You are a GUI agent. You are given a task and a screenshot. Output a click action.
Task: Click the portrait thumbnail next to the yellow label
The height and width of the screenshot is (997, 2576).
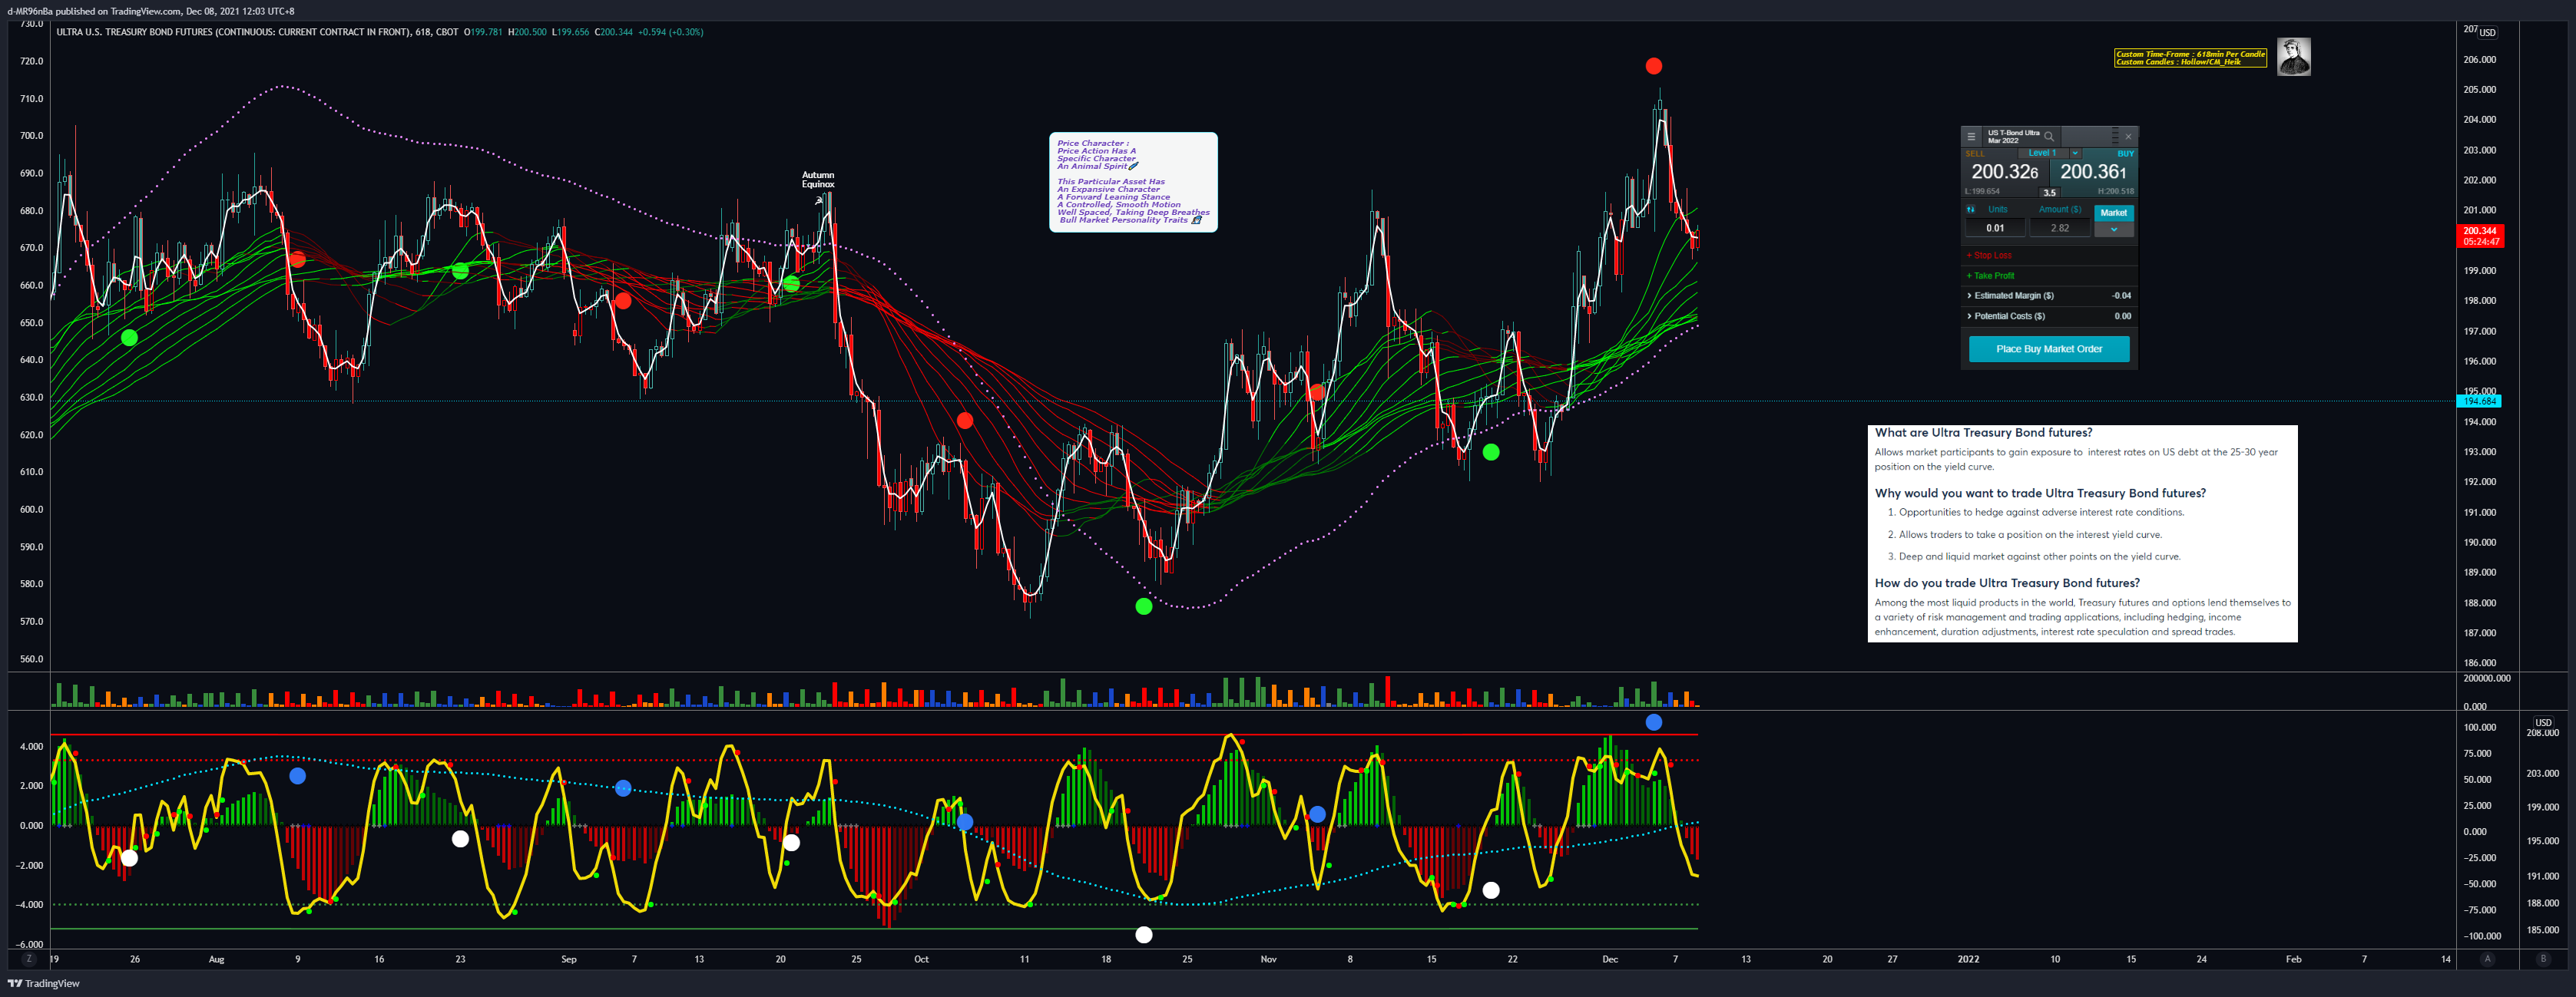point(2294,57)
